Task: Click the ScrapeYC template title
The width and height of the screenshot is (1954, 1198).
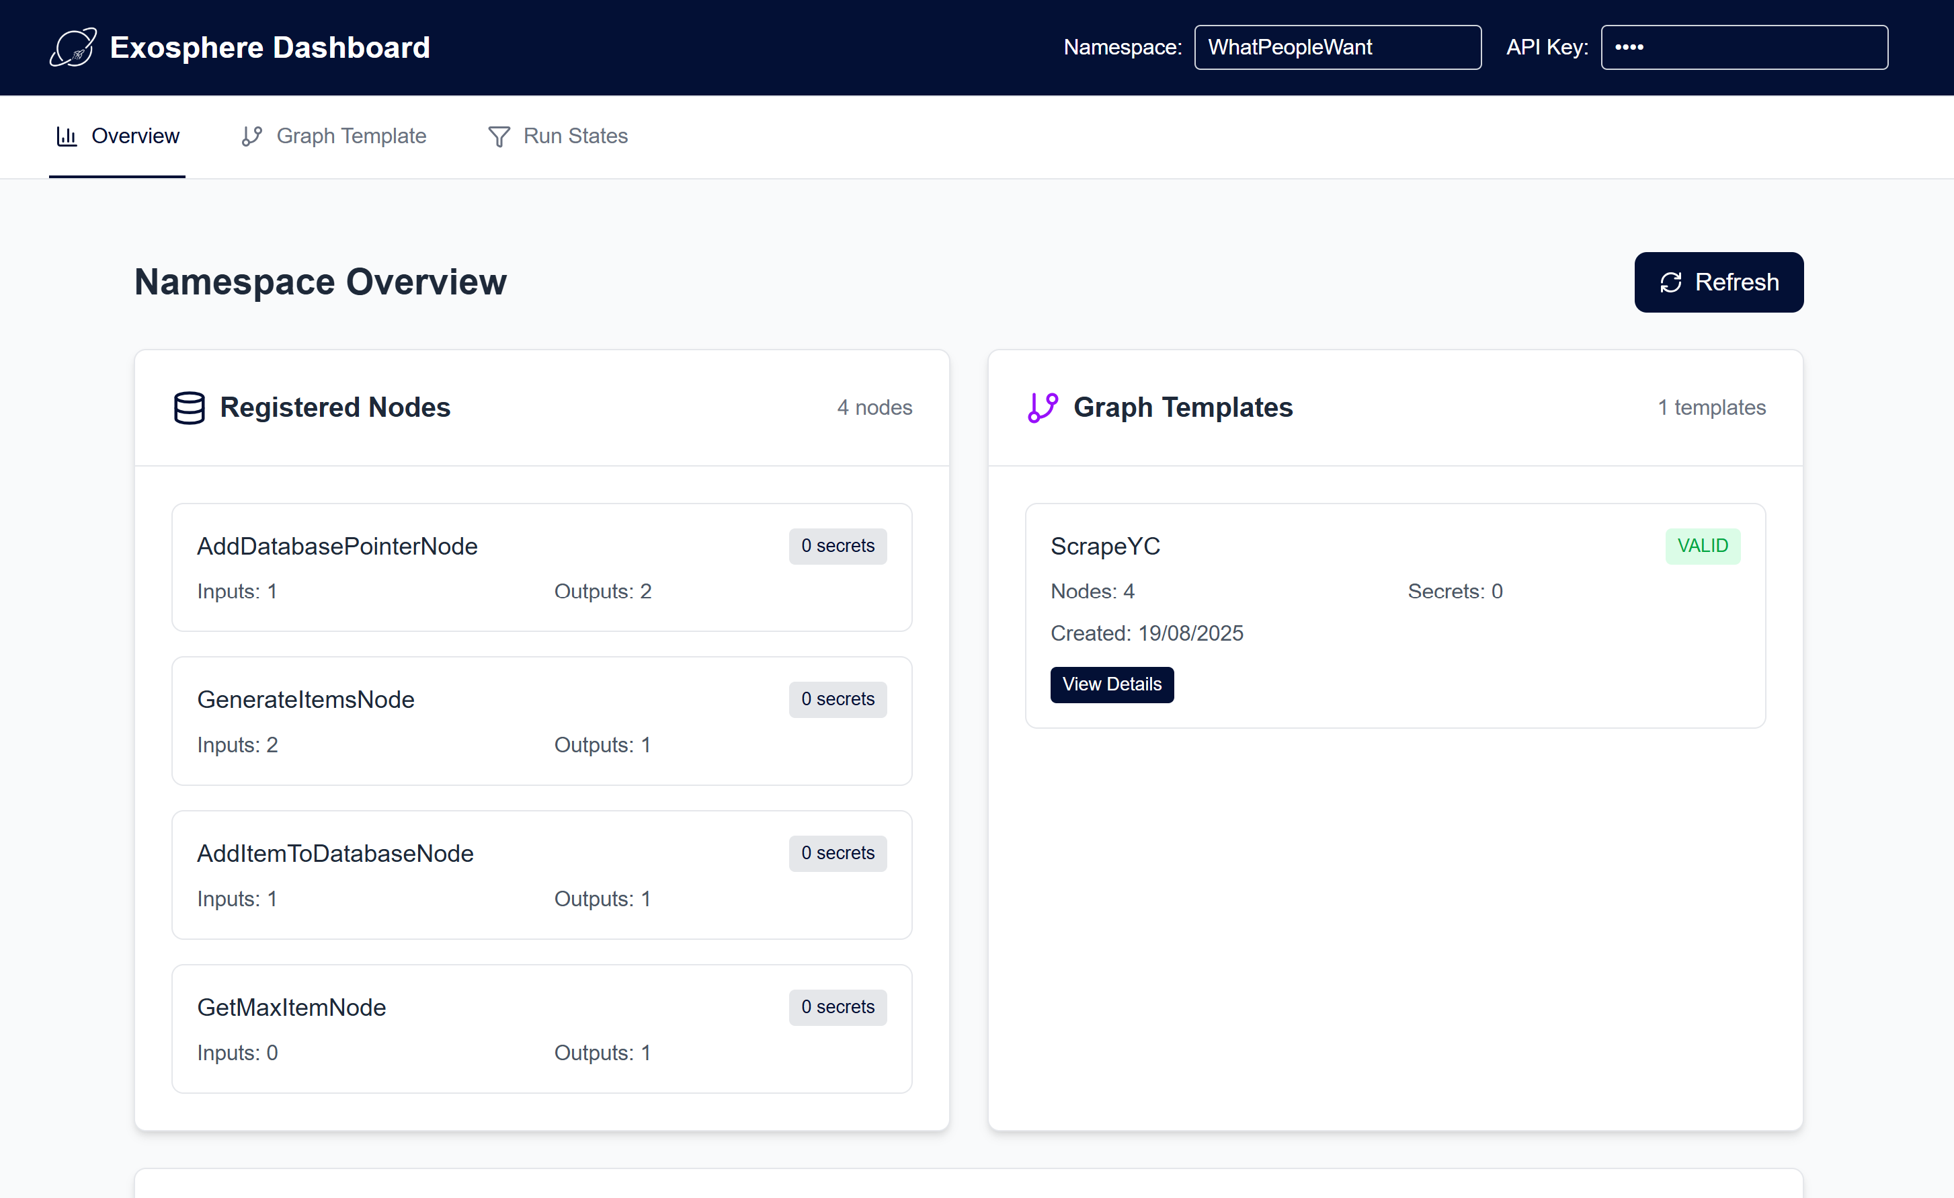Action: pyautogui.click(x=1104, y=546)
